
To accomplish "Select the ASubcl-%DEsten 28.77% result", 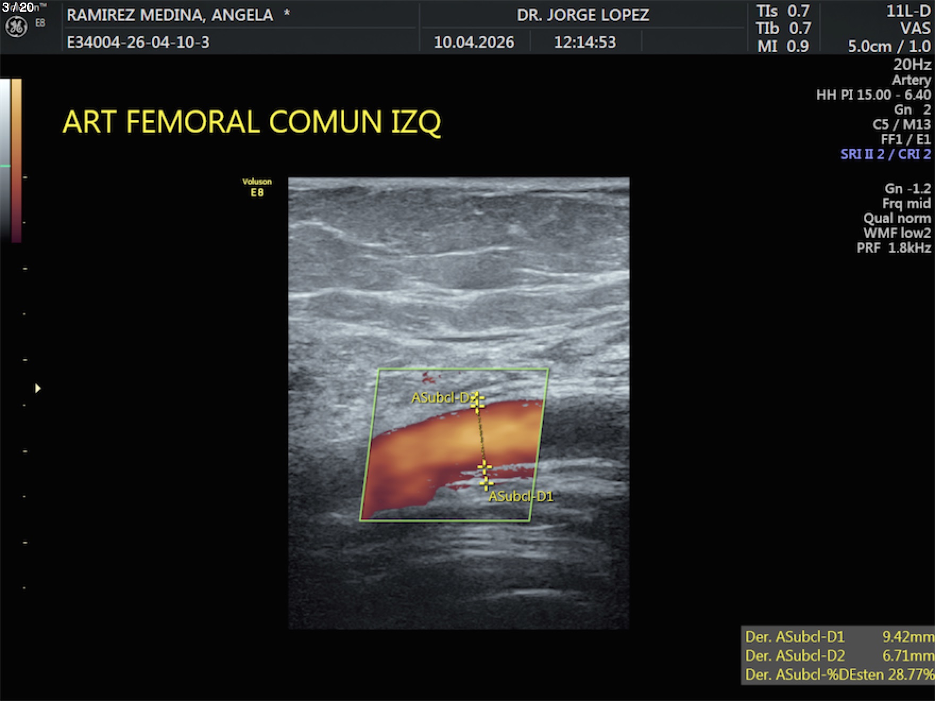I will point(838,674).
